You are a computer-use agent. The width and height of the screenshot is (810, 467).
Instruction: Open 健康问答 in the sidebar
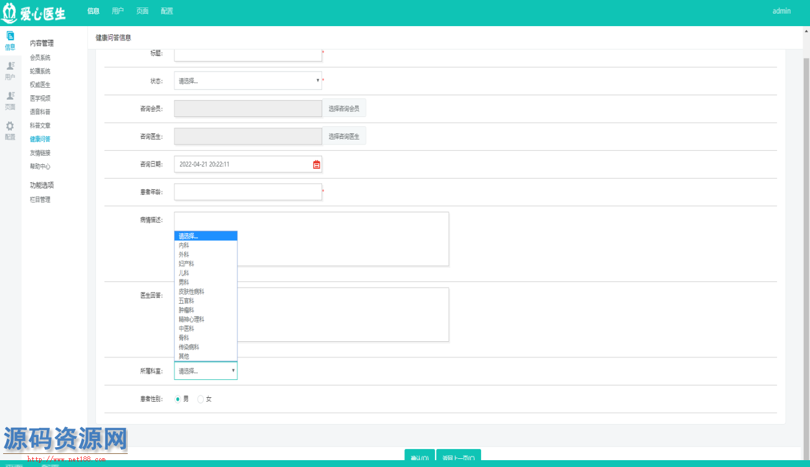(40, 139)
